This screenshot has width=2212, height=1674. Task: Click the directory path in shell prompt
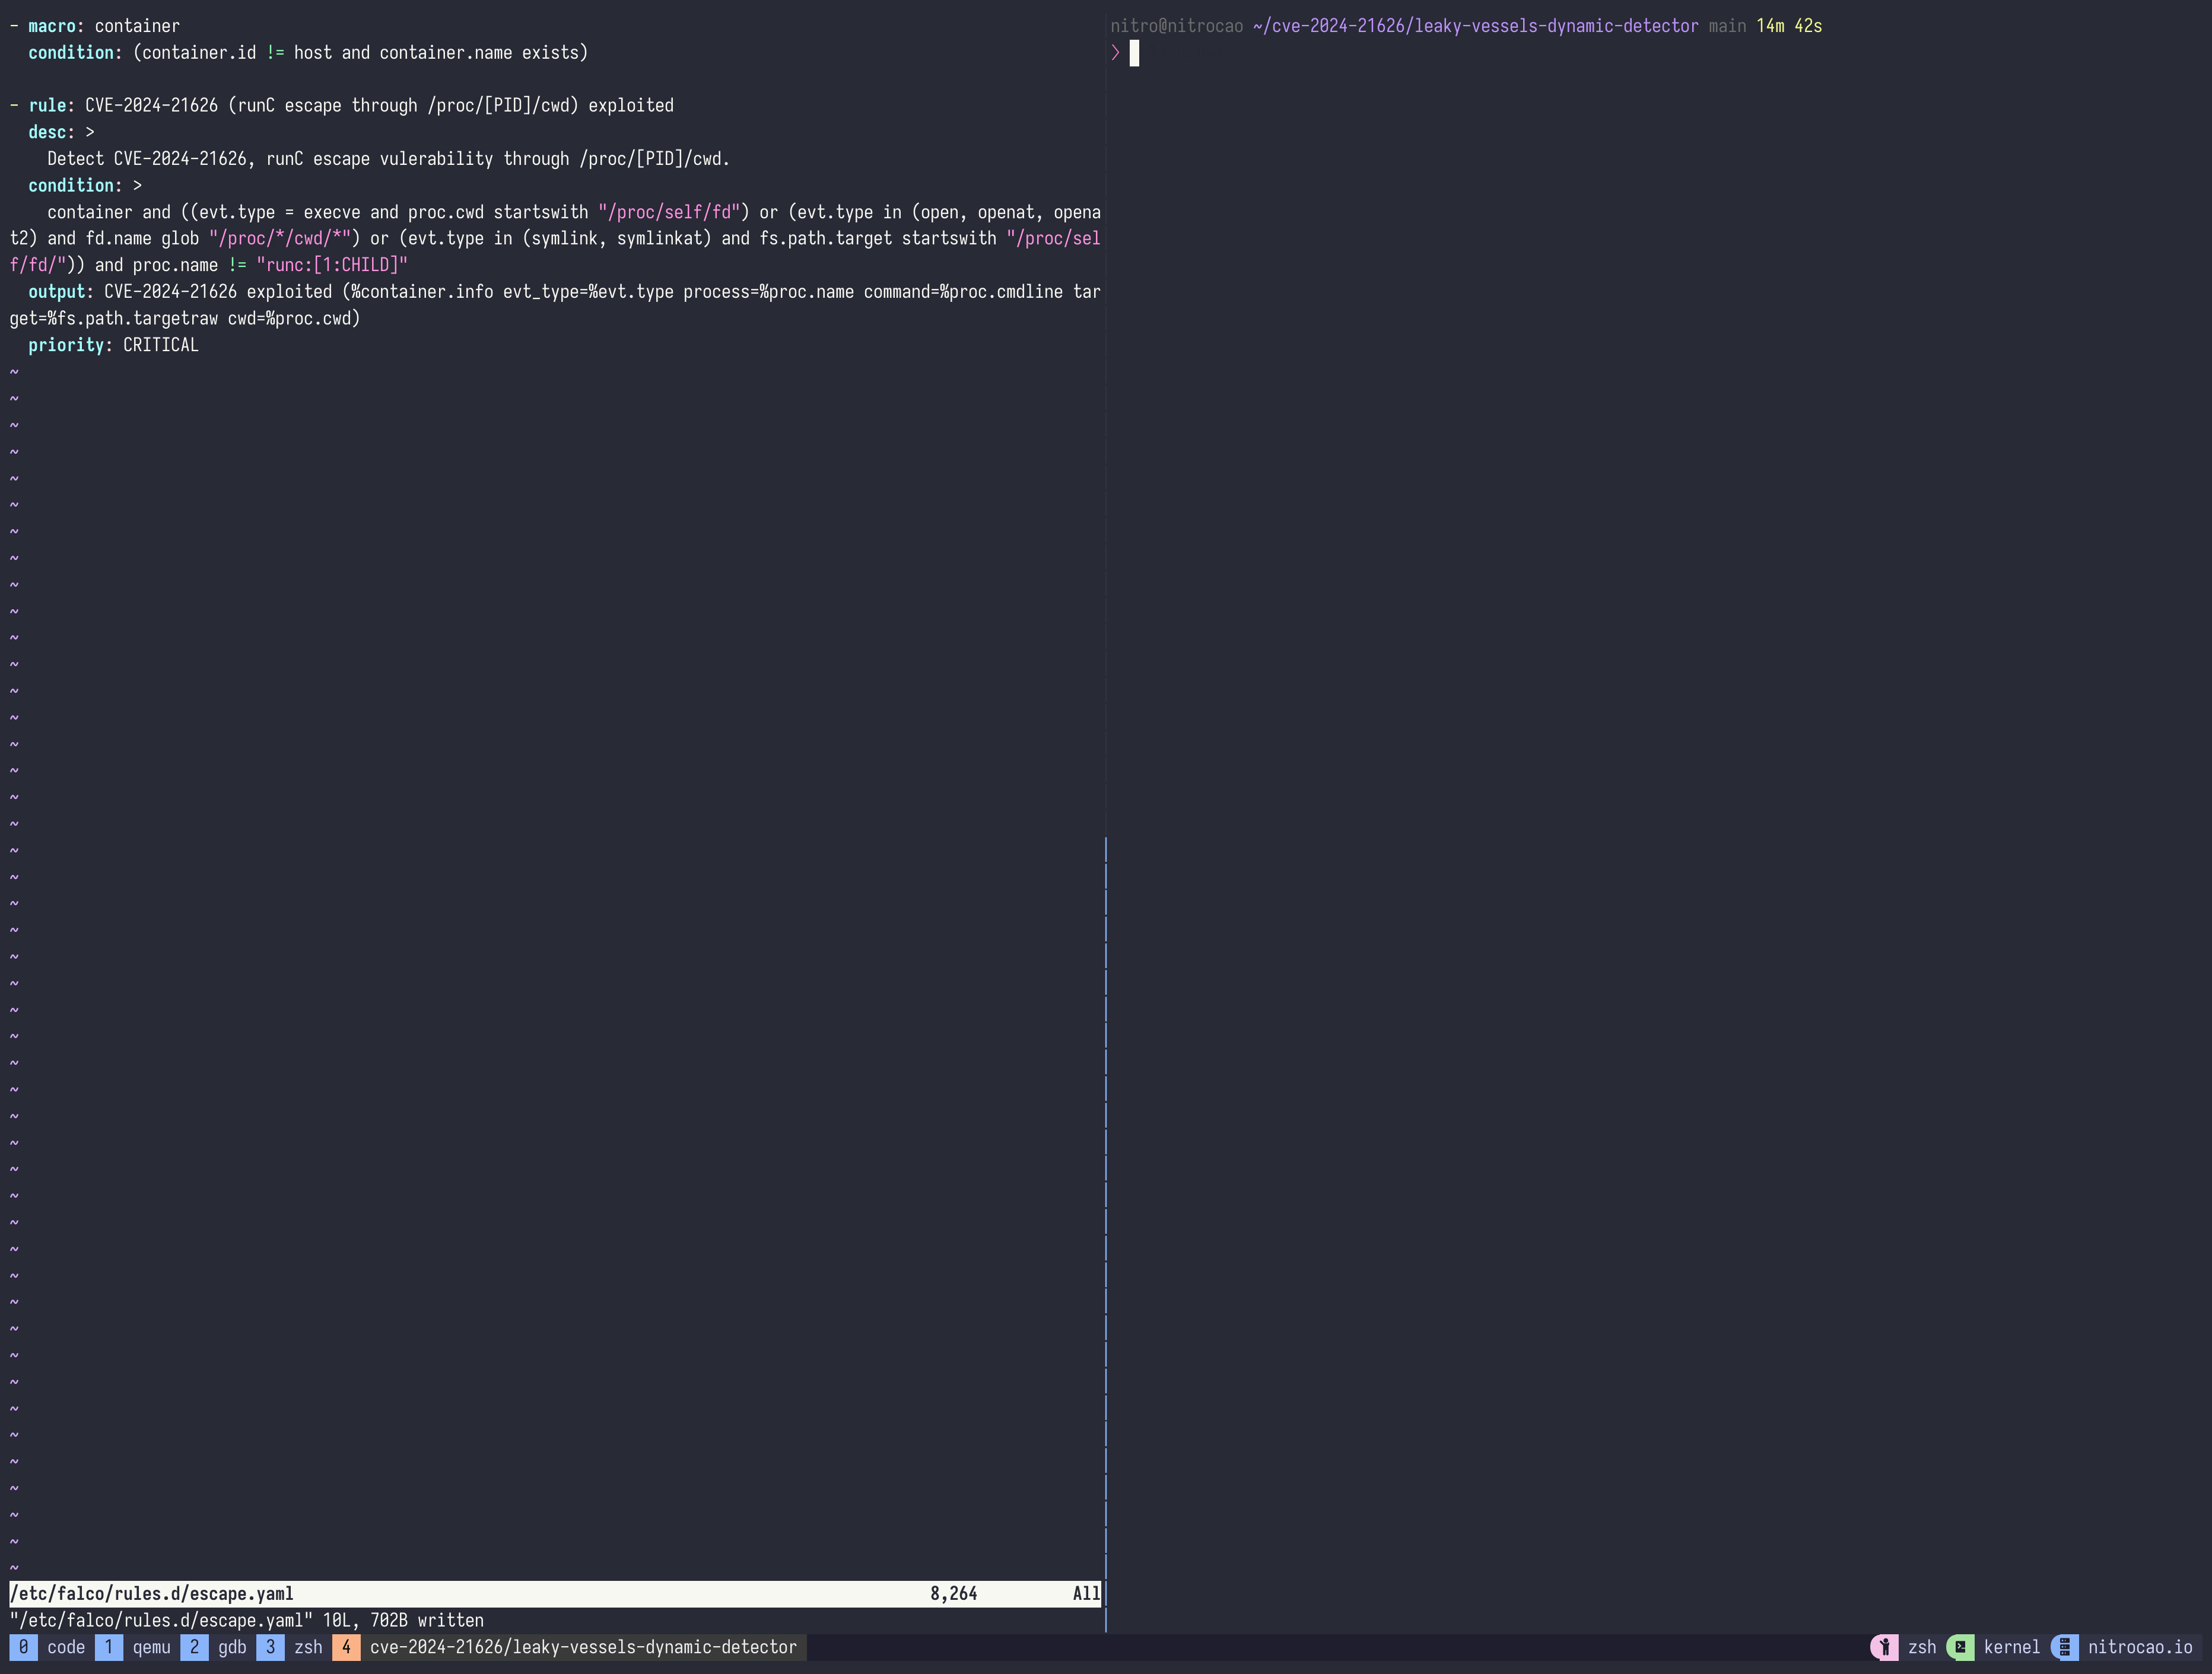(x=1475, y=26)
